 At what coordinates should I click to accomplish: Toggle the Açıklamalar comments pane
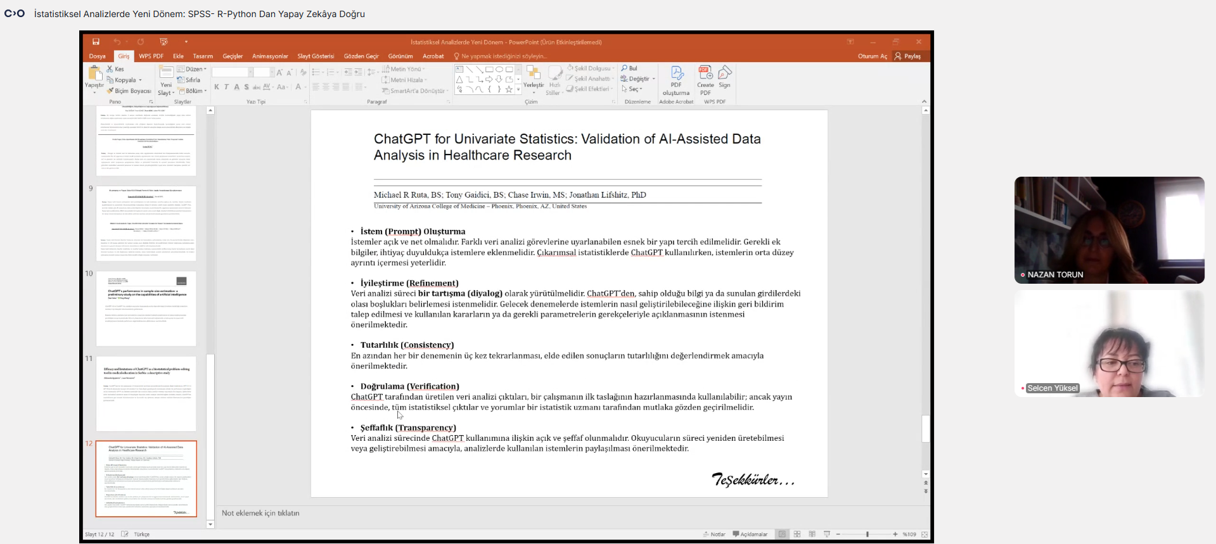(x=750, y=535)
